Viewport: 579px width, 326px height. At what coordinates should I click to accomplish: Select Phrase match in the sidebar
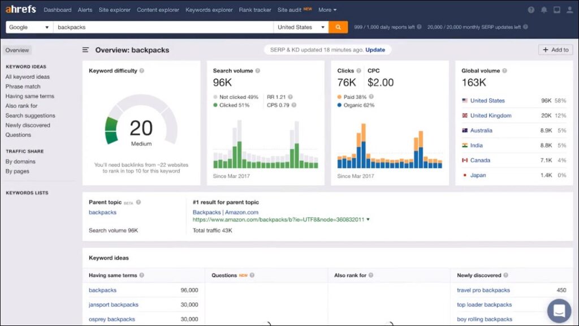23,87
